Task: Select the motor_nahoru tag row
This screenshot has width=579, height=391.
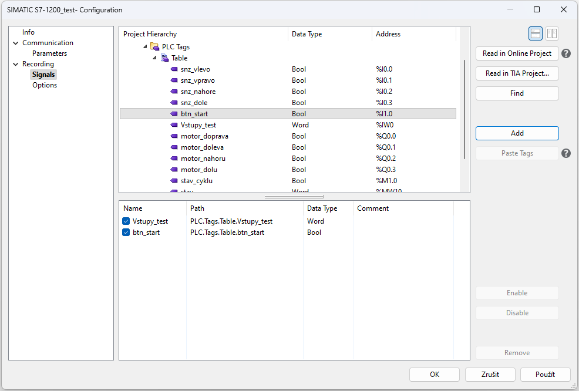Action: (x=288, y=158)
